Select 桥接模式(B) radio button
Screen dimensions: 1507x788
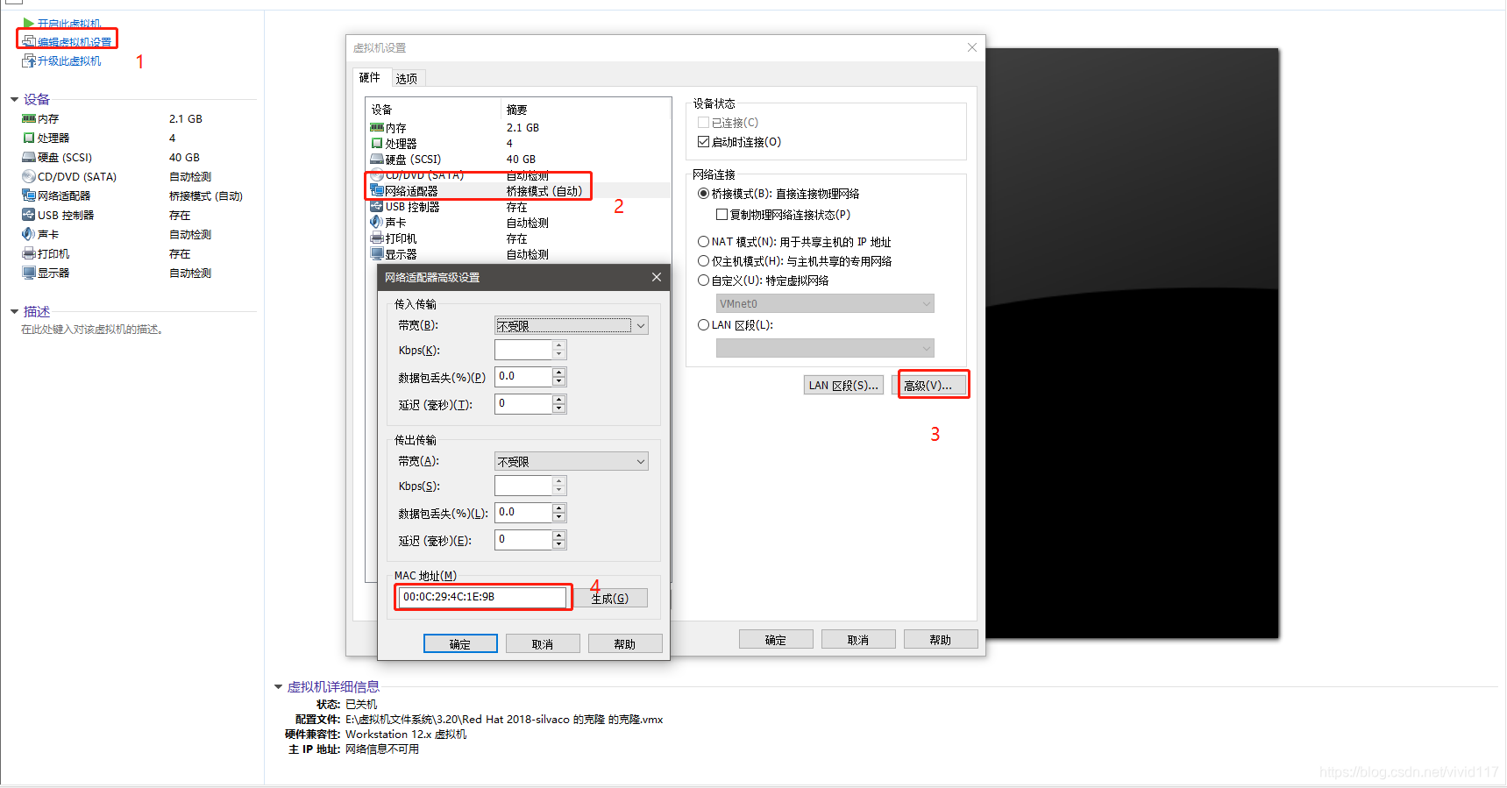(x=703, y=194)
